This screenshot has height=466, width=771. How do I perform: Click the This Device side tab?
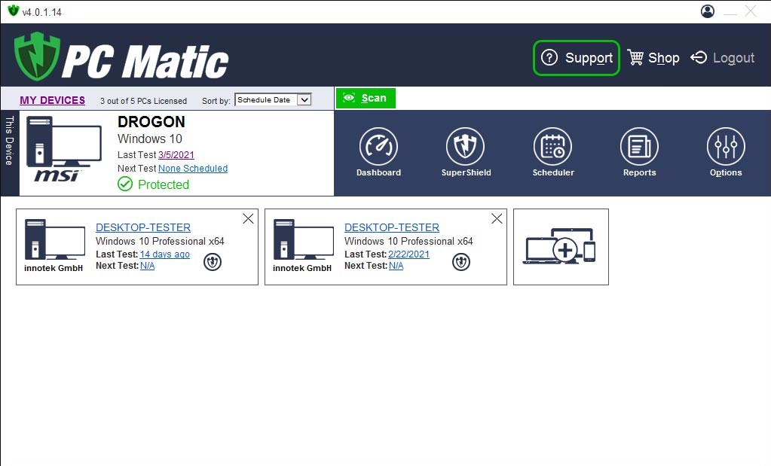coord(10,141)
